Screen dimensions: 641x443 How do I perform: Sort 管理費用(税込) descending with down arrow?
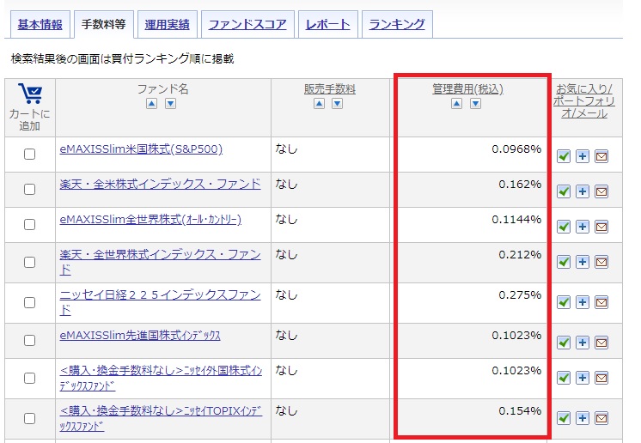coord(475,104)
